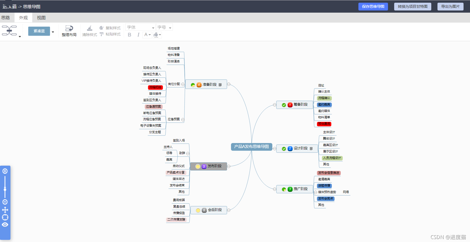Collapse the 推广阶段 branch toggle

[x=275, y=189]
